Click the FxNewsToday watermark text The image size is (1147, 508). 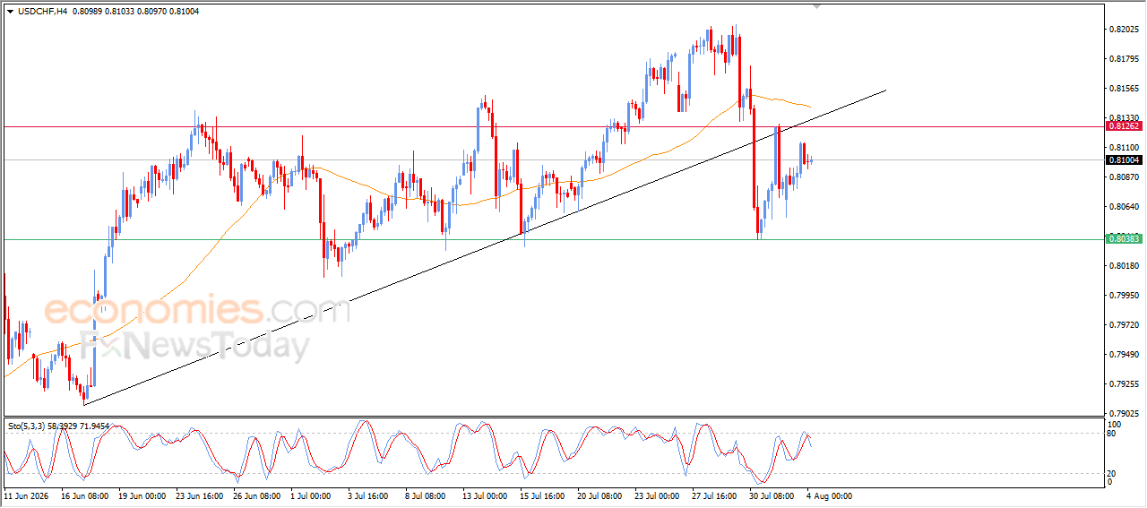pyautogui.click(x=195, y=345)
